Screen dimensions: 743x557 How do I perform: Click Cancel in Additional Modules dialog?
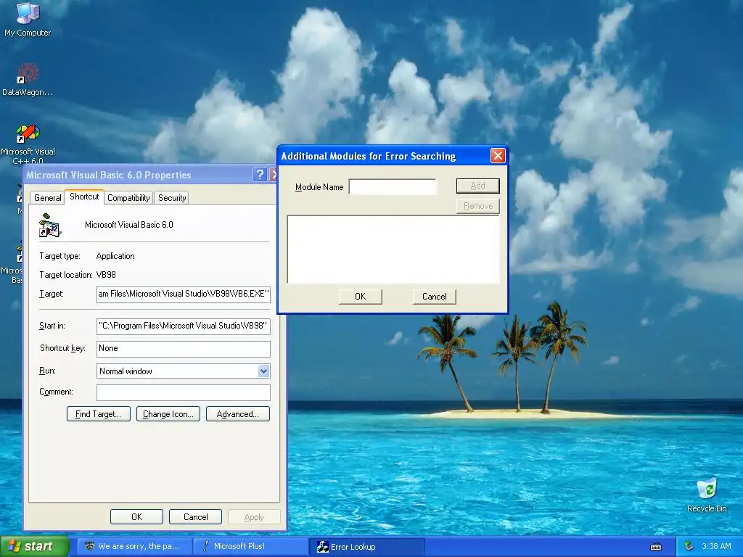(434, 297)
